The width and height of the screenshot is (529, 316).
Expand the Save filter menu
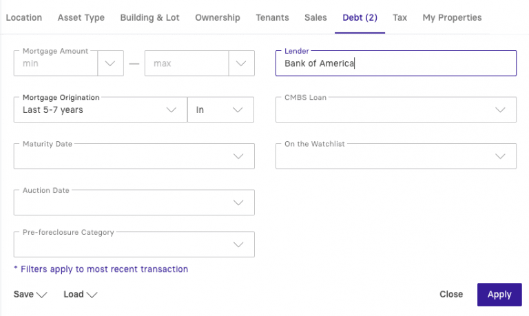(30, 294)
